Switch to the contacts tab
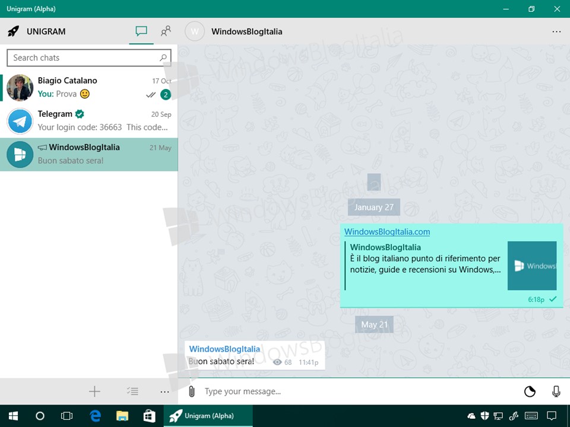The height and width of the screenshot is (427, 570). click(166, 31)
